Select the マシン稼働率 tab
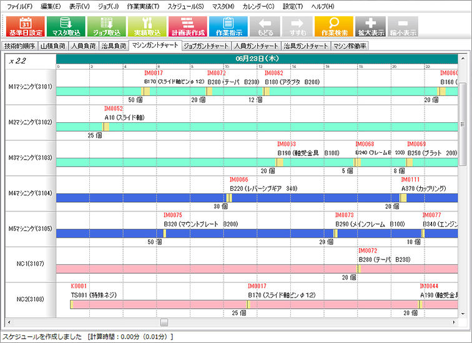This screenshot has width=472, height=343. (x=350, y=46)
